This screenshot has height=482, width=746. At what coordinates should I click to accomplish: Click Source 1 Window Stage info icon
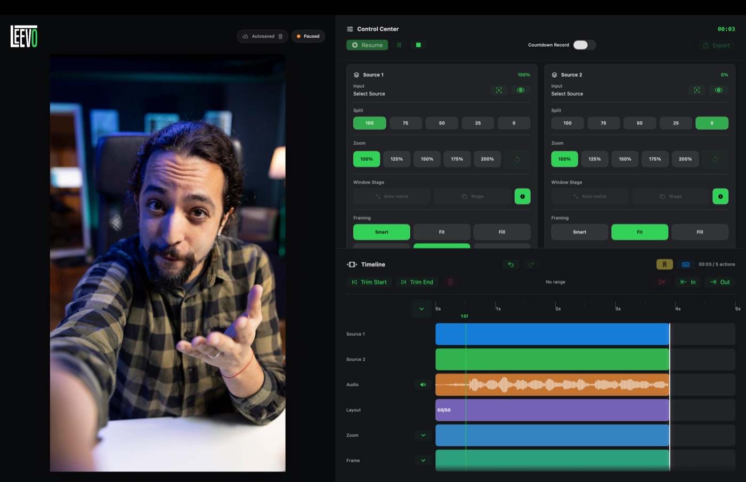522,196
